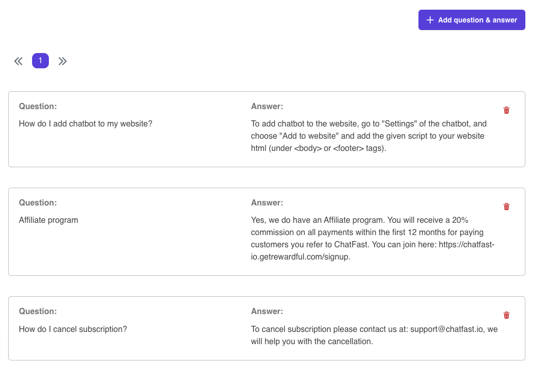This screenshot has height=388, width=533.
Task: Click the Answer label in the first card
Action: [267, 107]
